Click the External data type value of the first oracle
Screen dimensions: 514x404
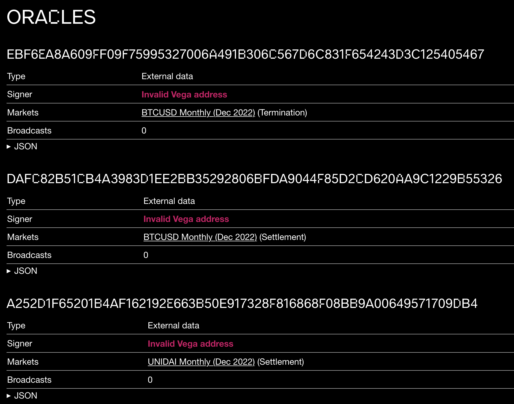[x=167, y=76]
